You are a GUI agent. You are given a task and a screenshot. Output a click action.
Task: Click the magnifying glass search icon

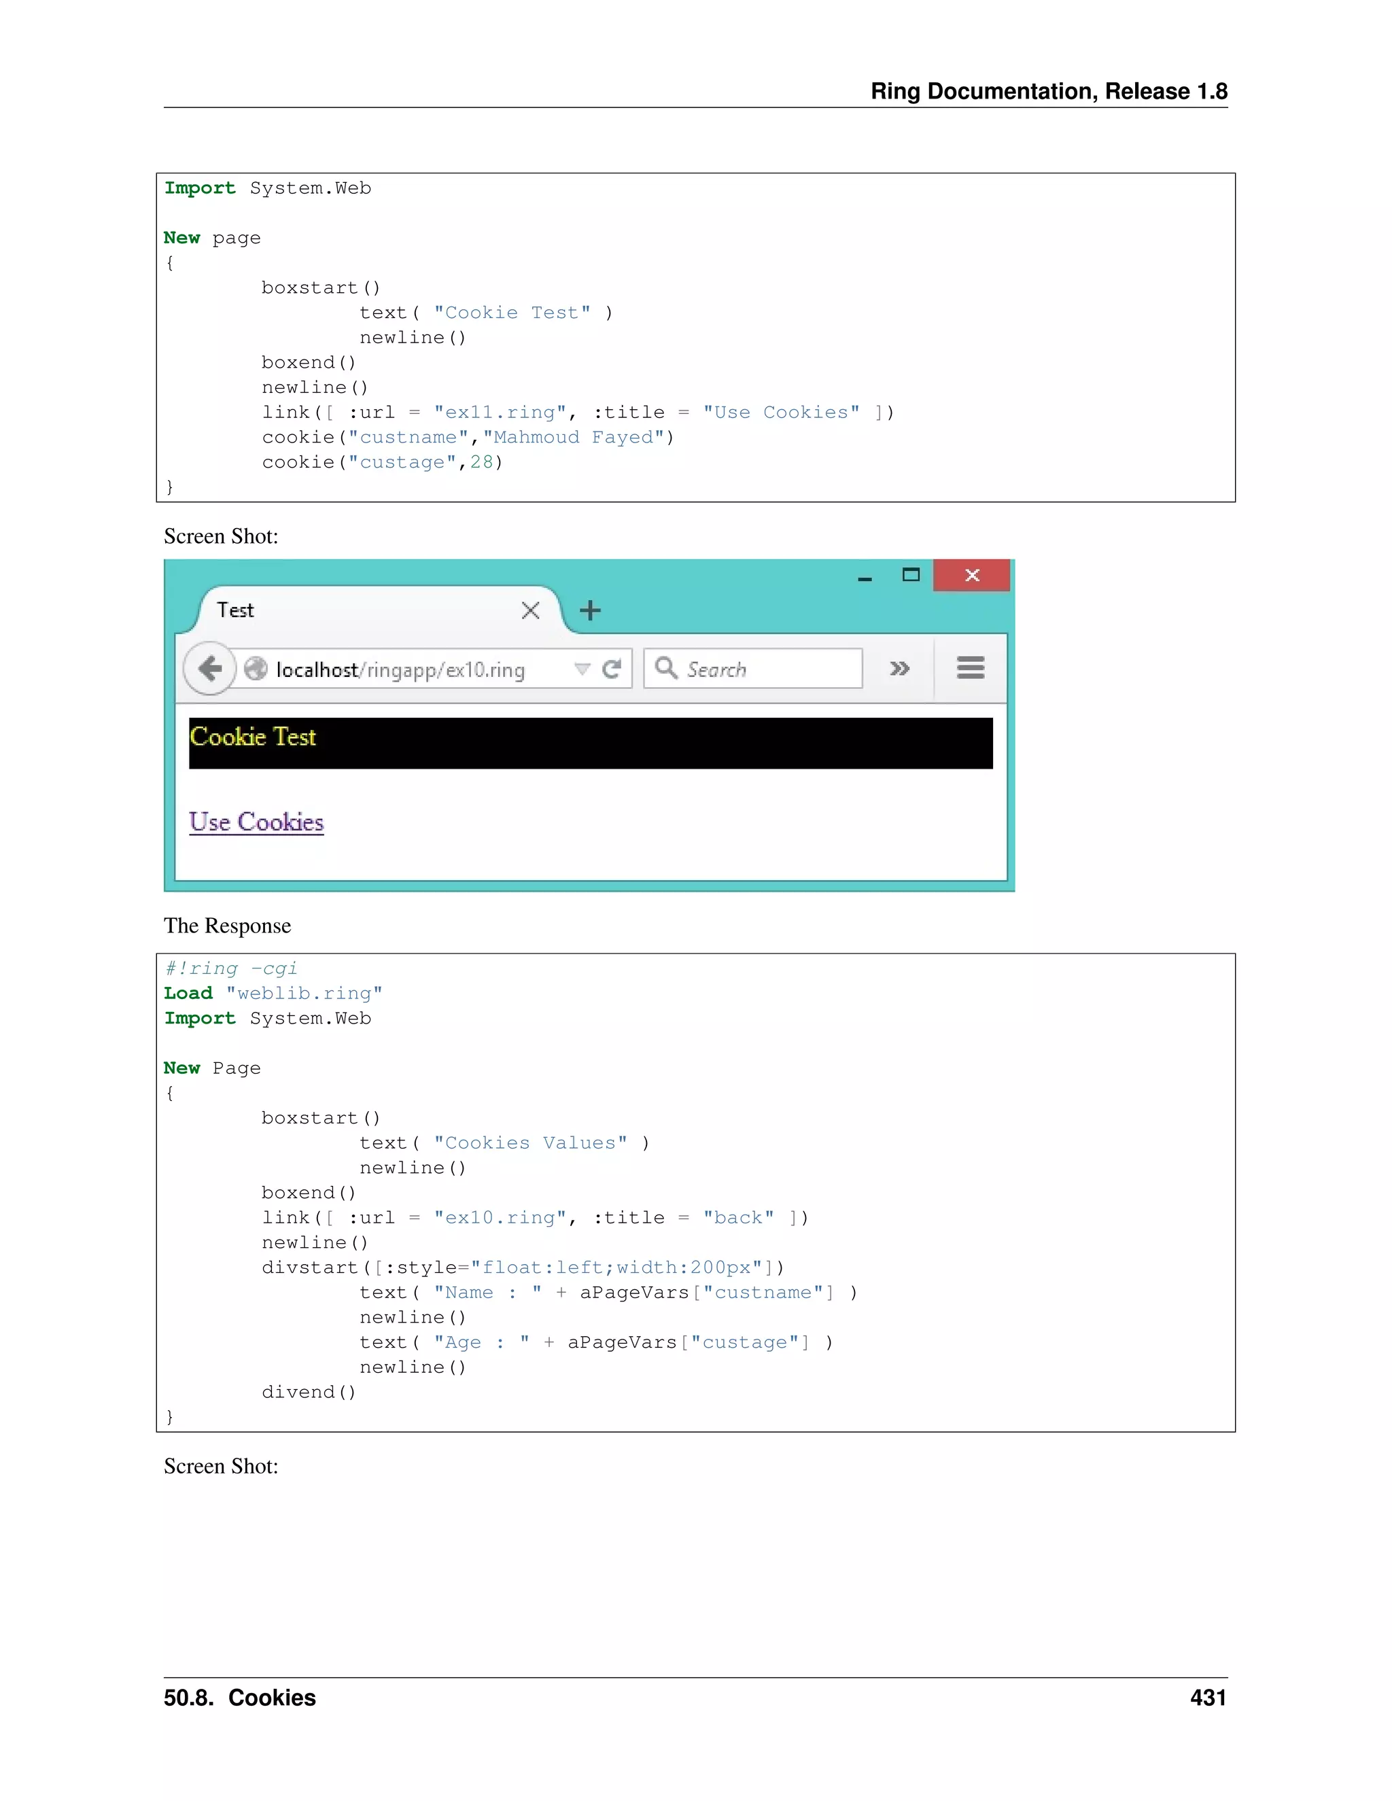click(x=665, y=668)
